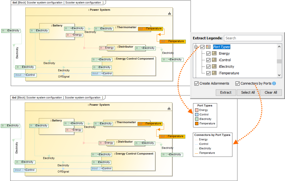
Task: Click the iElectricity port type icon
Action: [214, 67]
